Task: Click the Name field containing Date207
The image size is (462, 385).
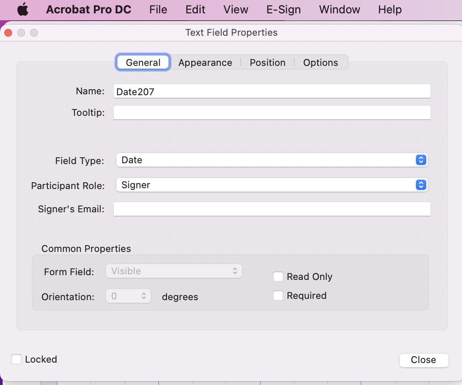Action: pos(271,91)
